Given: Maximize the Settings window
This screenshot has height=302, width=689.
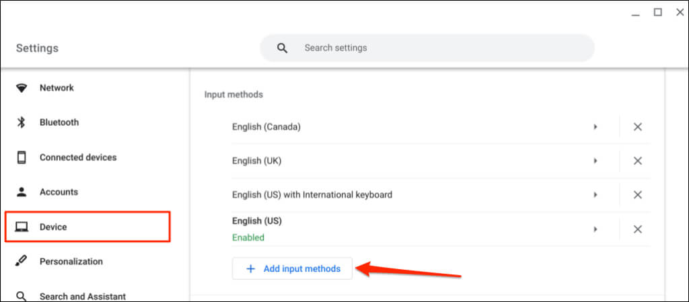Looking at the screenshot, I should [x=658, y=12].
